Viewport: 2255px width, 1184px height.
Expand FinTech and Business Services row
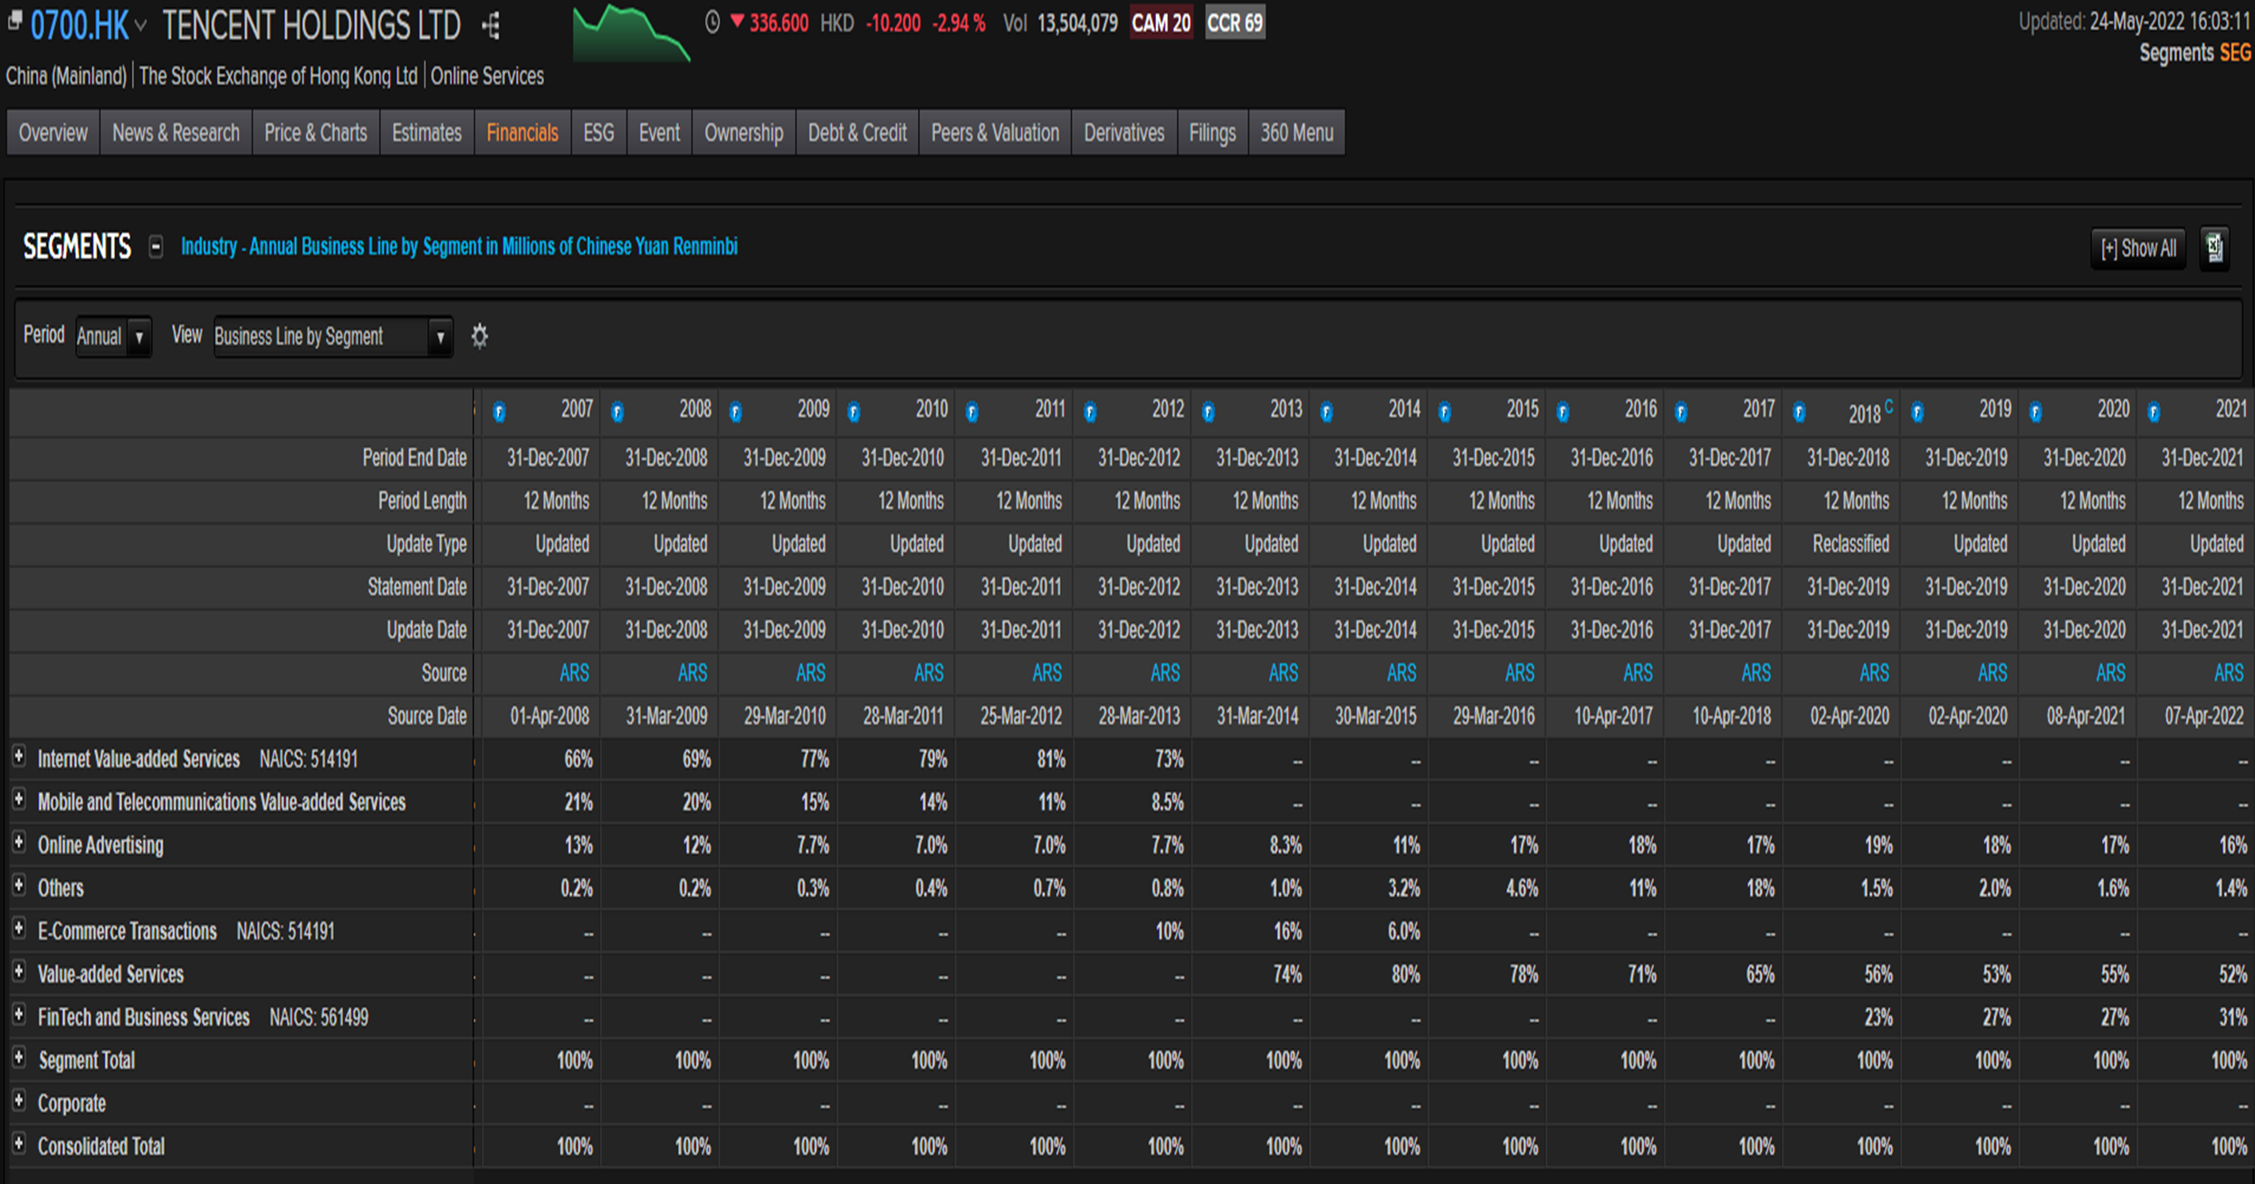[x=19, y=1015]
